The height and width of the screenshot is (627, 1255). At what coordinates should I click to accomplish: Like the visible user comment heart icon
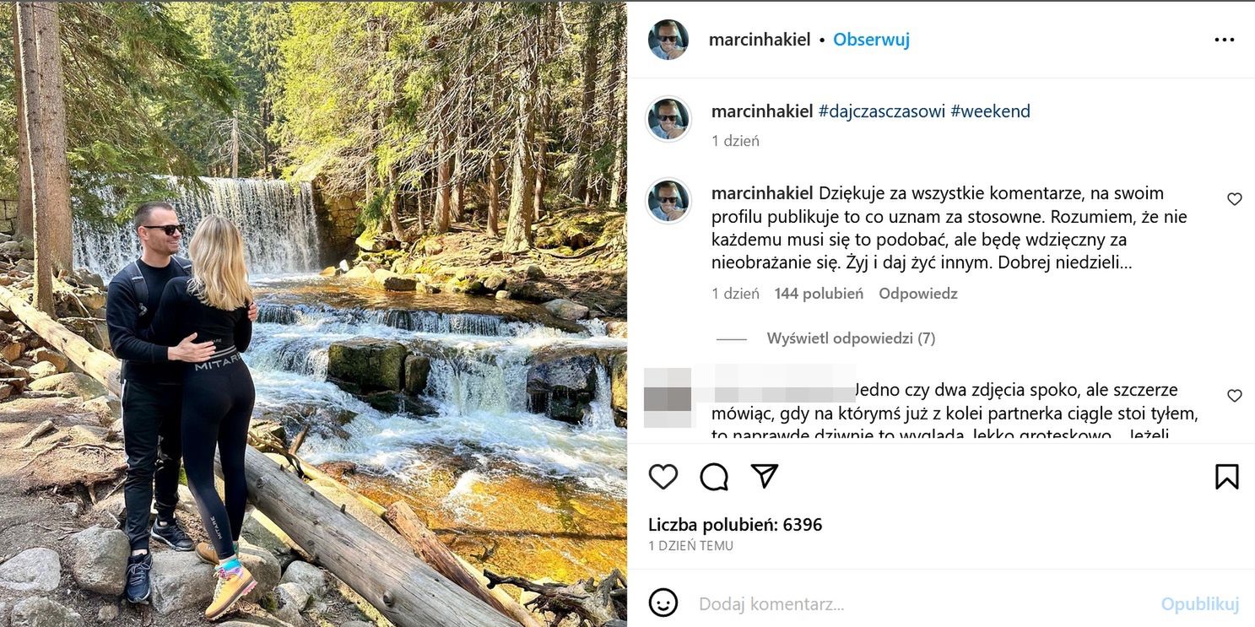click(1235, 395)
